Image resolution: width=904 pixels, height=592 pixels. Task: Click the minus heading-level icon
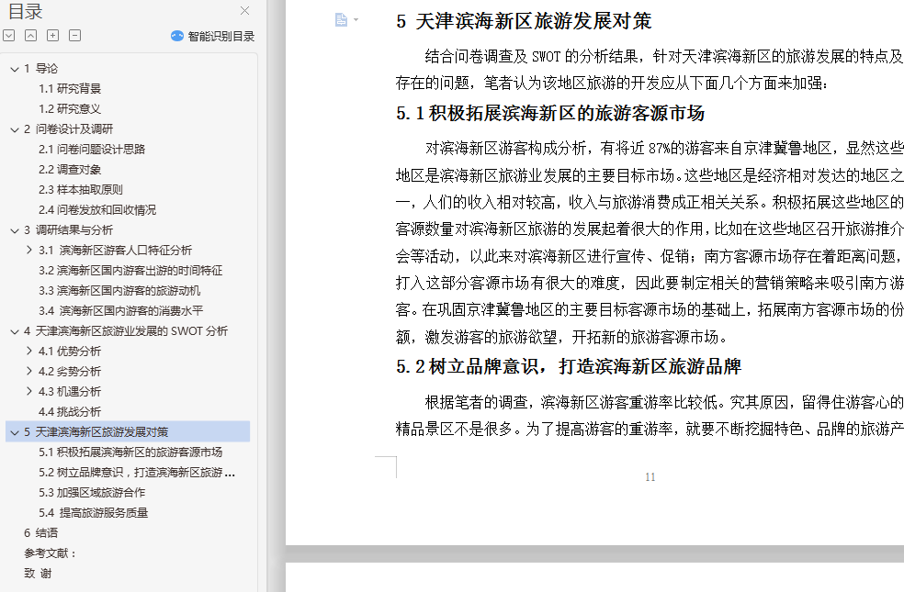75,36
